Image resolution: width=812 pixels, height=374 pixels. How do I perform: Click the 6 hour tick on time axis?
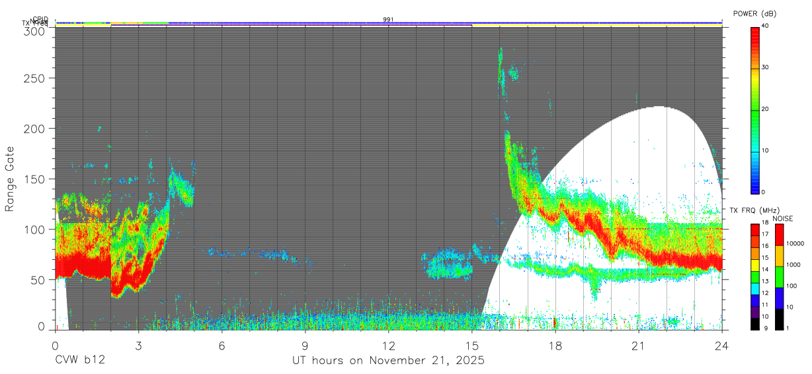coord(222,345)
